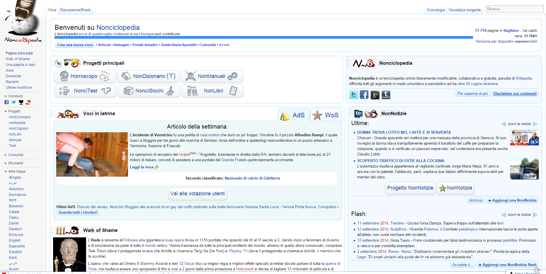This screenshot has height=274, width=546.
Task: Click Aggiungi una NonNotizia flash button
Action: (x=507, y=265)
